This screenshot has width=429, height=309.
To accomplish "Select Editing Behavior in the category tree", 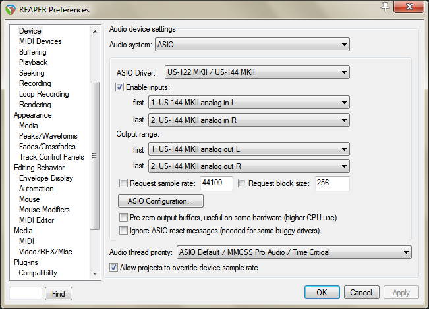I will [x=39, y=168].
